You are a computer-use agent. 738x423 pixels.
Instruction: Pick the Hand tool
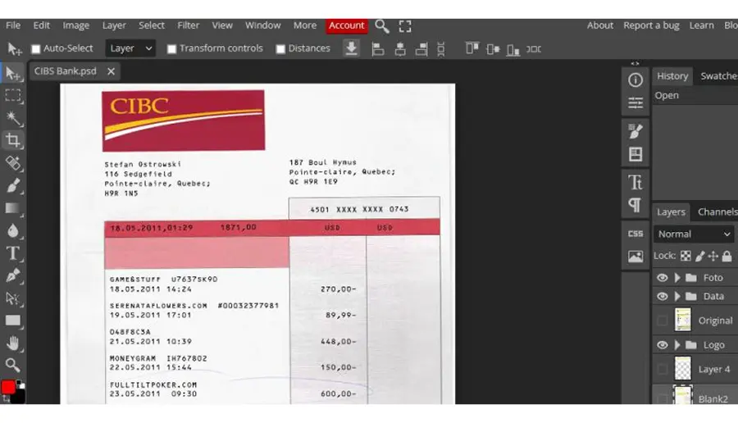(12, 343)
